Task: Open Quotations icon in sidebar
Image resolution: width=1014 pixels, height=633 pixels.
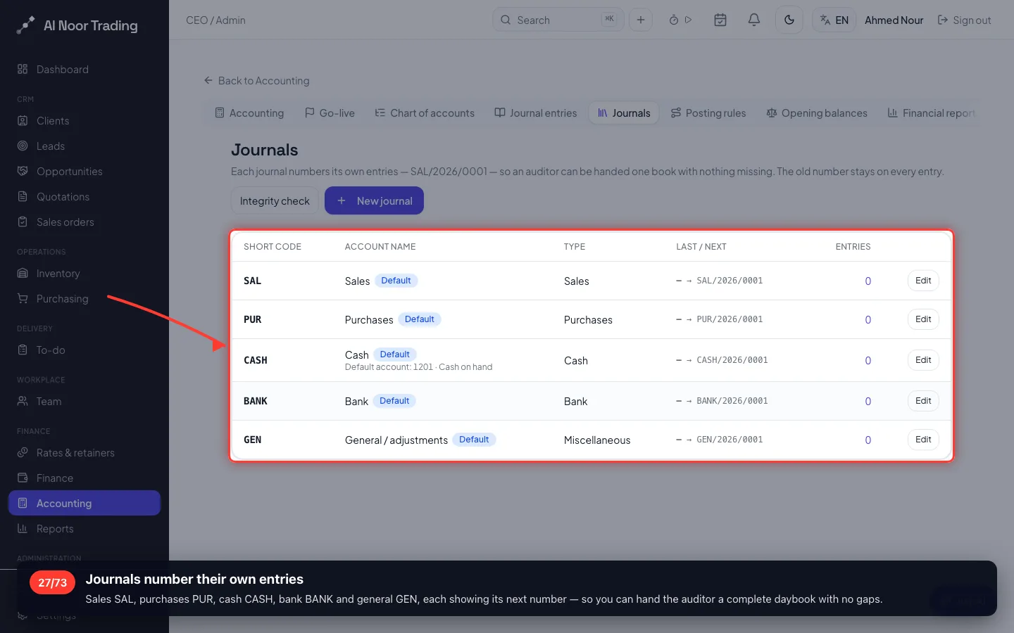Action: [23, 196]
